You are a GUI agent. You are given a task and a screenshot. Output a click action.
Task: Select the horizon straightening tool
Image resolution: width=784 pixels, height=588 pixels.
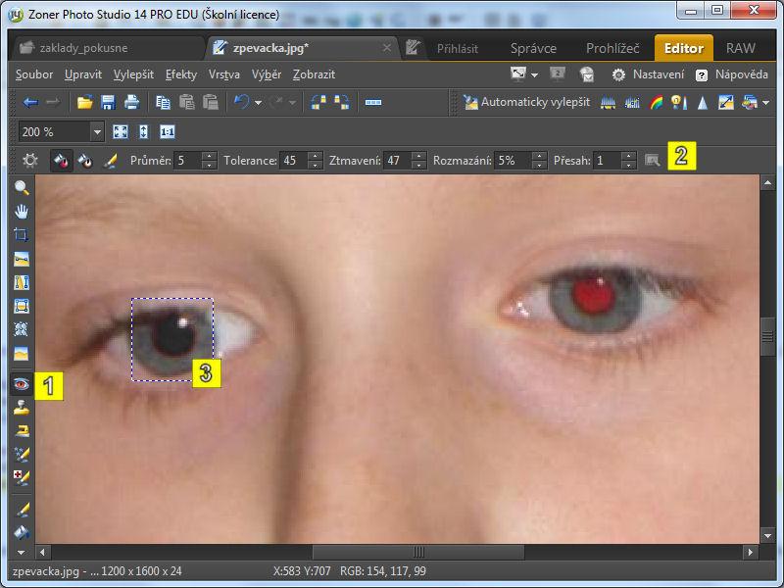click(x=22, y=259)
